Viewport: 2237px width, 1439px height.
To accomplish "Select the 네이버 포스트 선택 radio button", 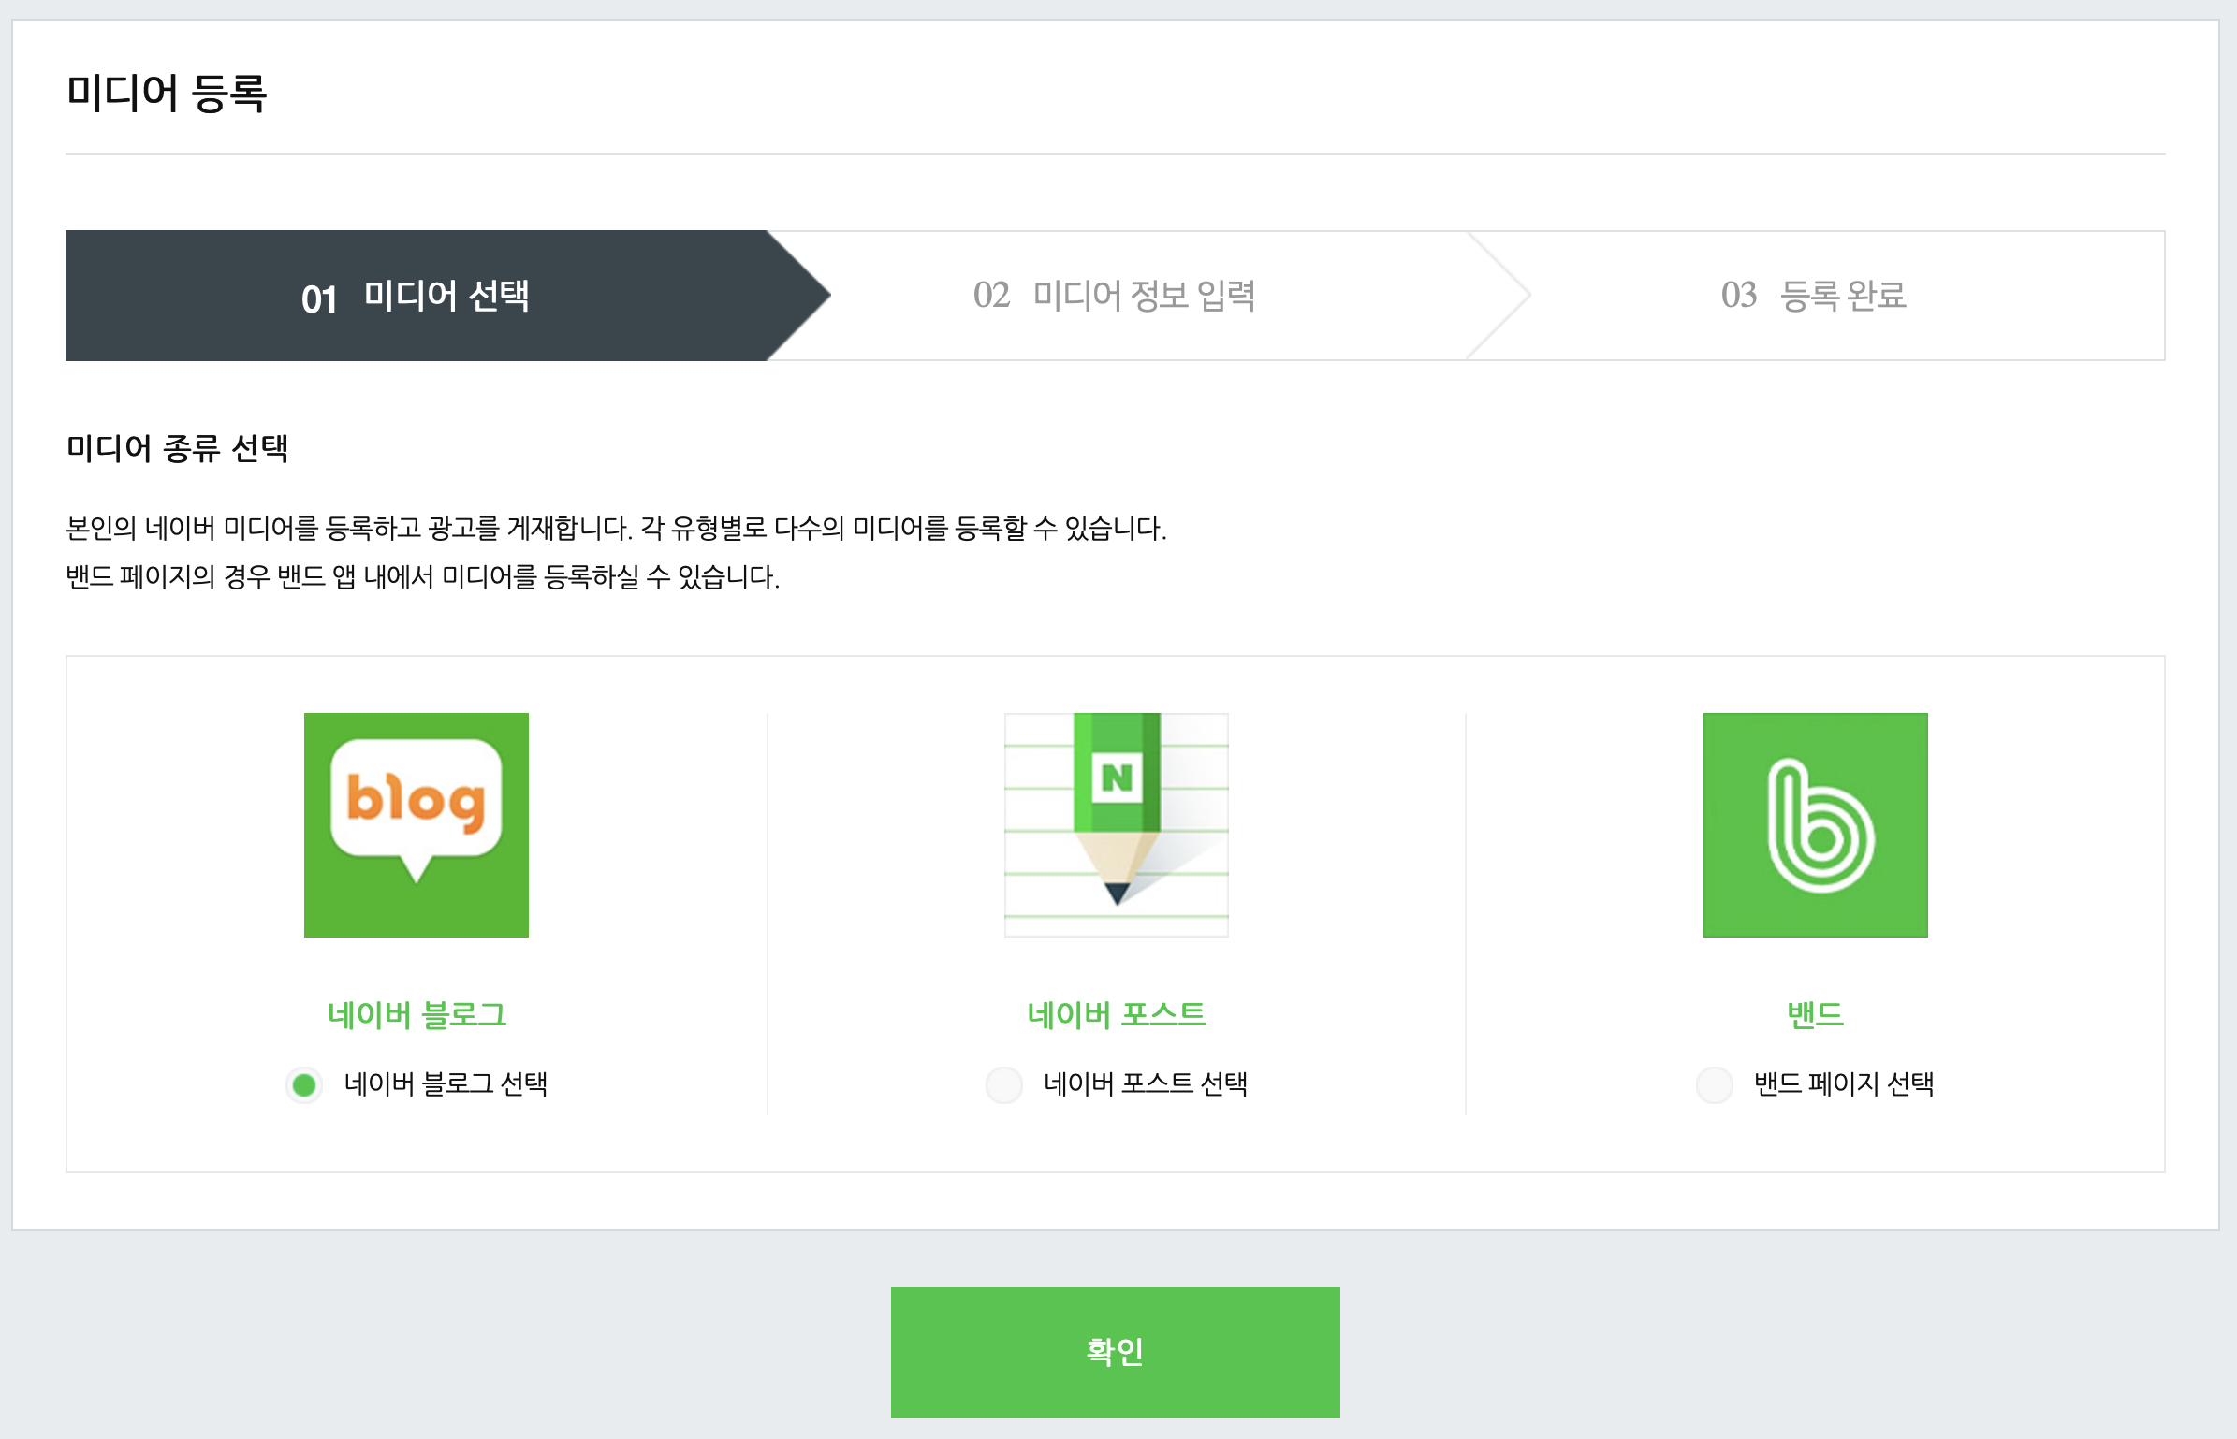I will (1004, 1084).
